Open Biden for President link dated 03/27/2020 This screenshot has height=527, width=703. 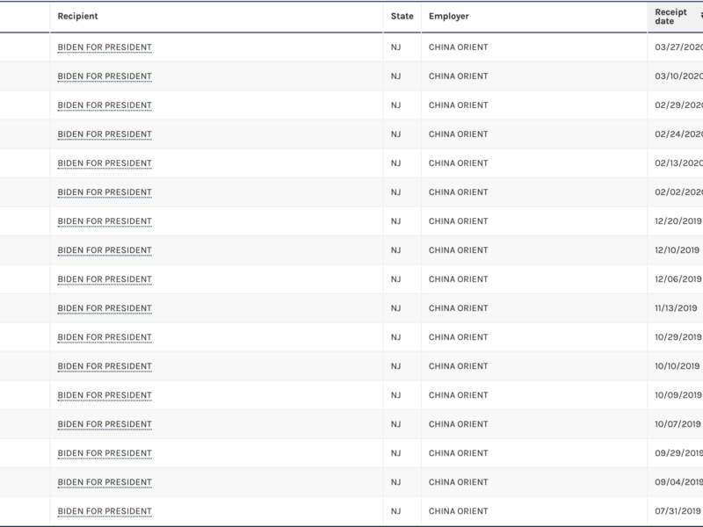pos(105,47)
